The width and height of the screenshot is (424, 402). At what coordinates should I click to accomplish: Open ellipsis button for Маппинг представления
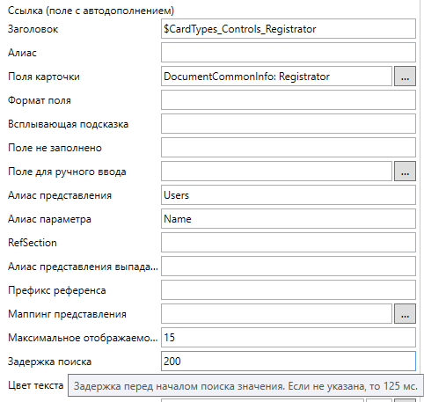(405, 314)
